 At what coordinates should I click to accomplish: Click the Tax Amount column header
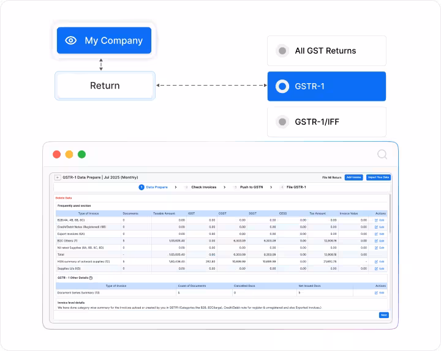click(317, 213)
